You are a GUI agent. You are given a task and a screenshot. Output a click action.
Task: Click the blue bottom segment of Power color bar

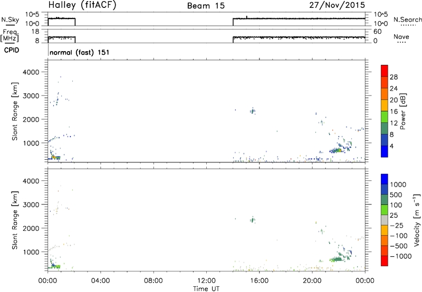(x=385, y=151)
